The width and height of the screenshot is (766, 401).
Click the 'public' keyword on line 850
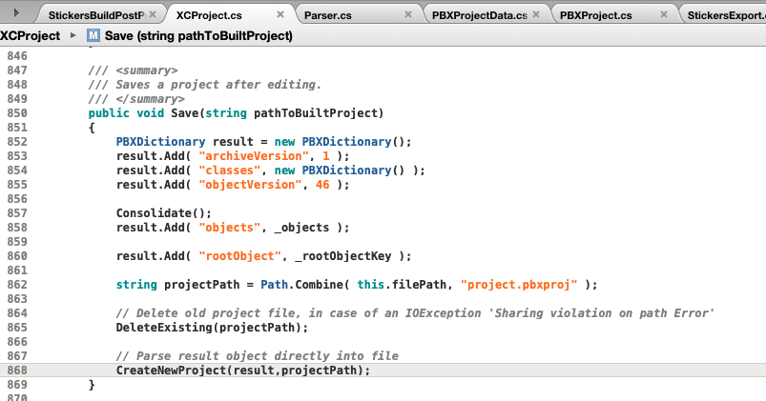click(x=109, y=113)
